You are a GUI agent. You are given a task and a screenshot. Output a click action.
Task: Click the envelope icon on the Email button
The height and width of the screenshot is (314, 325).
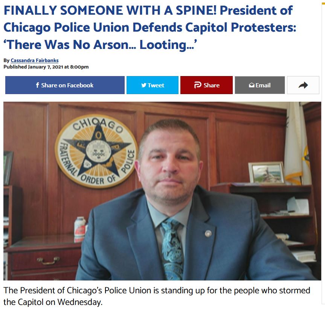(252, 85)
